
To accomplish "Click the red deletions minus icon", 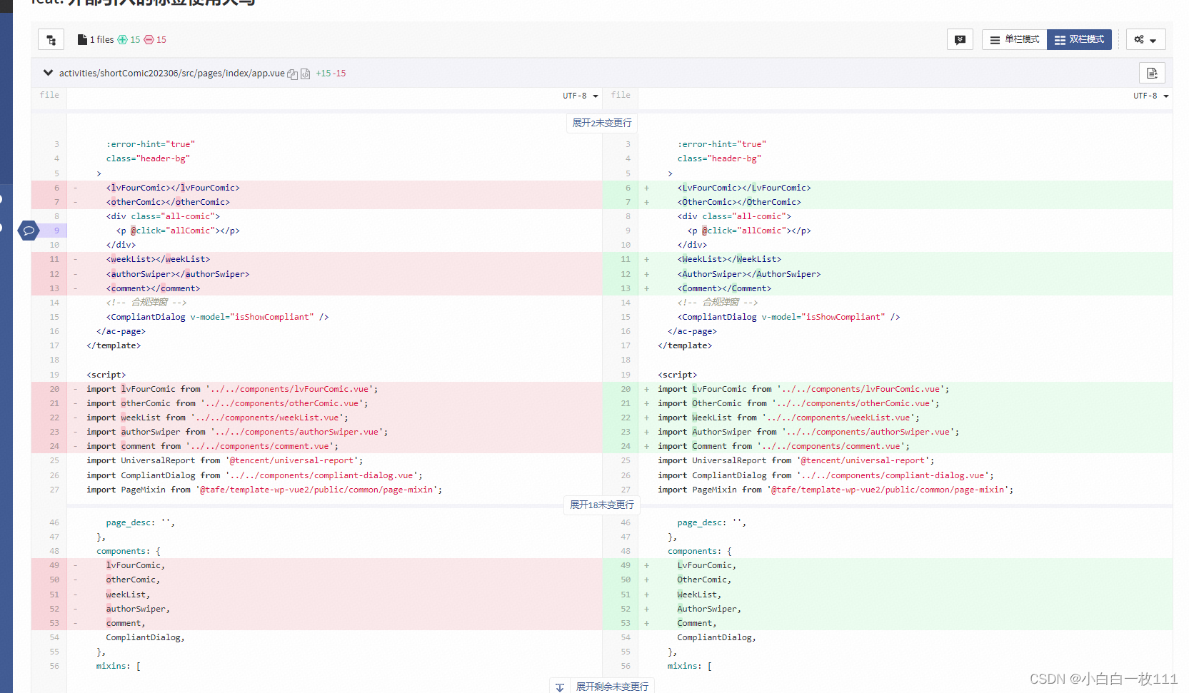I will pyautogui.click(x=149, y=40).
